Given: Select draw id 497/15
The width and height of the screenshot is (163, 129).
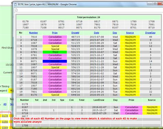Looking at the screenshot, I should pos(76,40).
